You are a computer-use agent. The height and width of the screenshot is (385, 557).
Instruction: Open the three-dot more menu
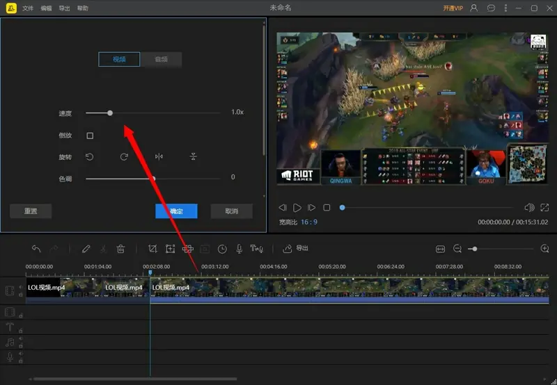[505, 8]
